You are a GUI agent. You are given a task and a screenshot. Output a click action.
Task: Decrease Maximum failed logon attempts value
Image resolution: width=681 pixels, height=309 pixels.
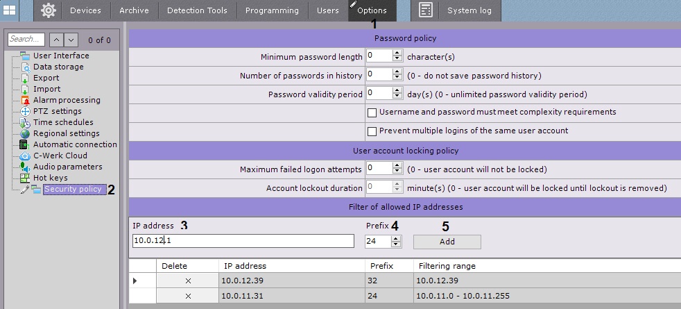pos(397,172)
